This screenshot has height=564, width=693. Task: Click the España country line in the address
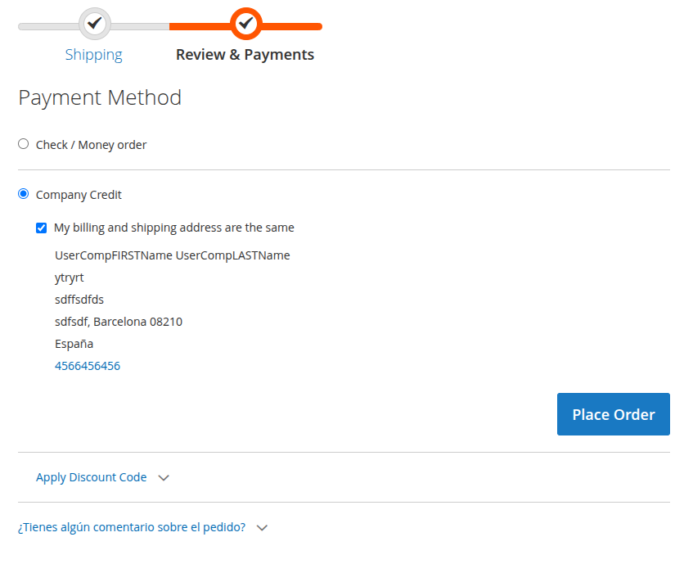pos(73,344)
